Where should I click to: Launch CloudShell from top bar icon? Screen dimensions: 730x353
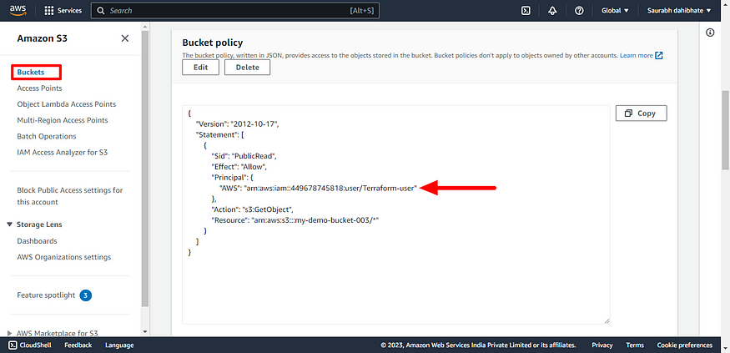point(526,11)
